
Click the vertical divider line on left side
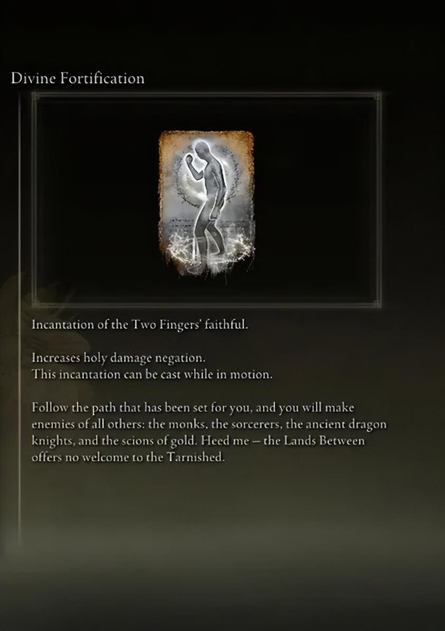click(20, 318)
